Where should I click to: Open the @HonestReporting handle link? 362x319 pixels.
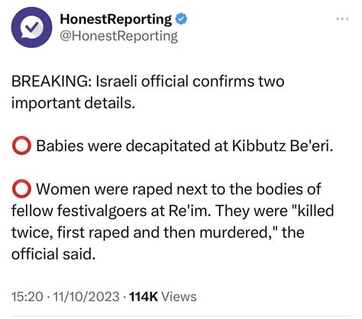(118, 37)
